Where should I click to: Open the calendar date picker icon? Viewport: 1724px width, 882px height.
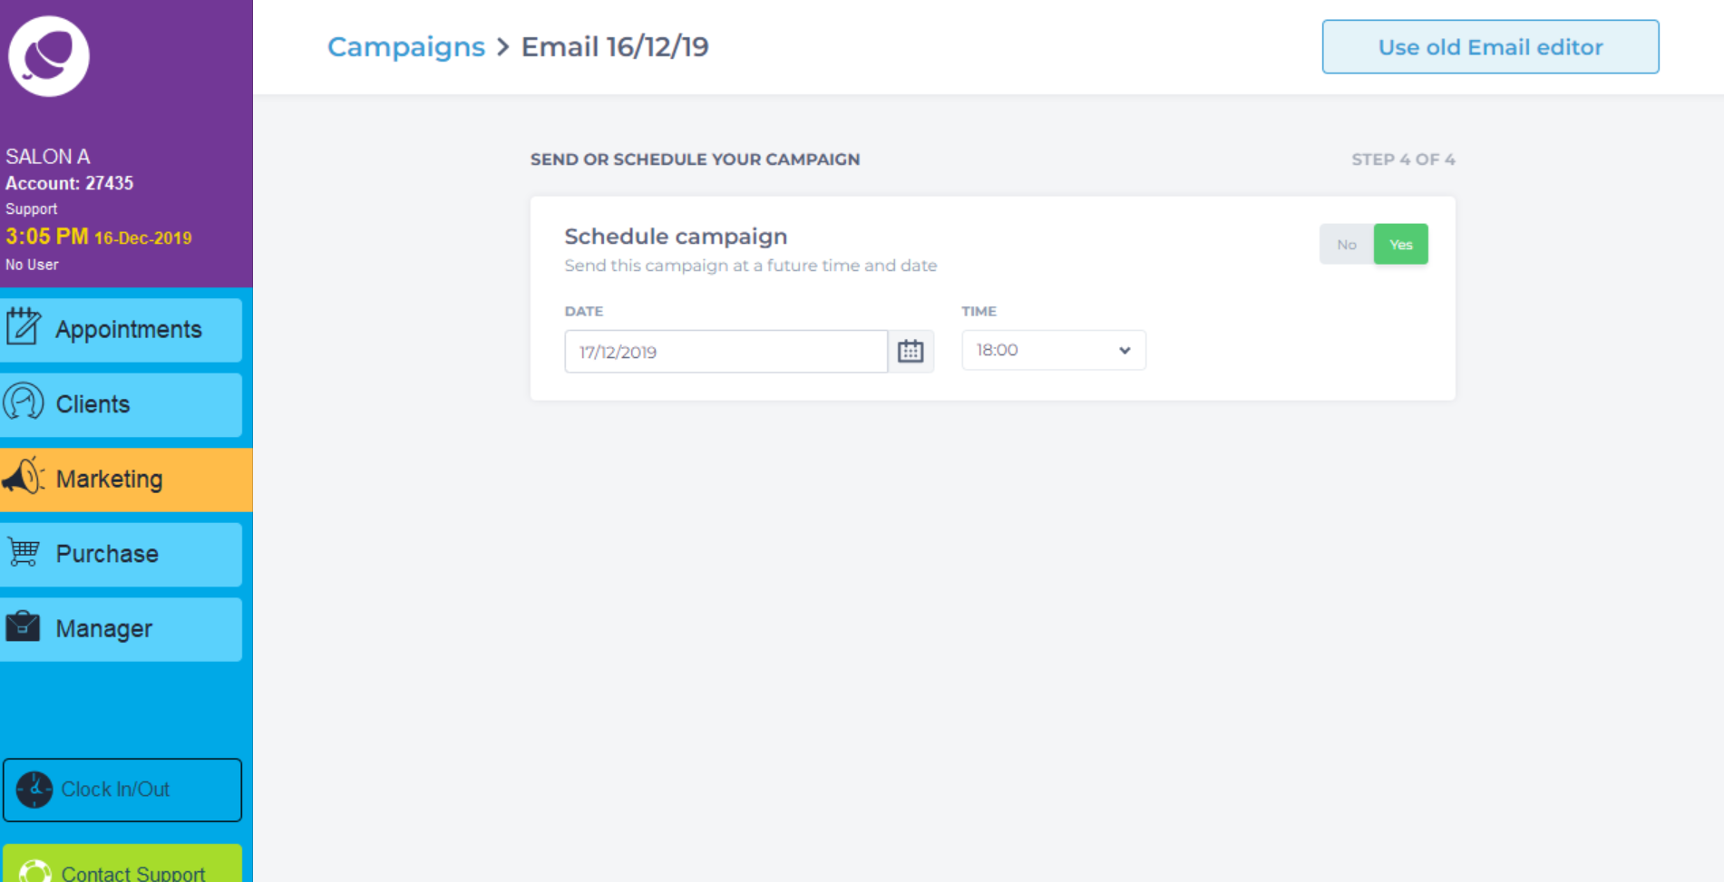pos(911,352)
